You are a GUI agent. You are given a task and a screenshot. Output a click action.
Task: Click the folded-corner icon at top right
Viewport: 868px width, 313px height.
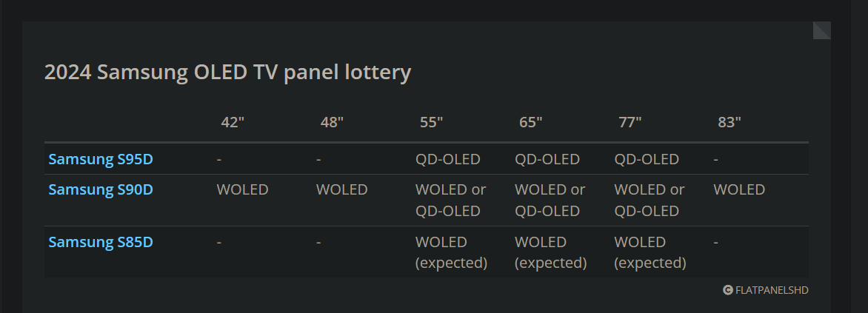[x=822, y=30]
